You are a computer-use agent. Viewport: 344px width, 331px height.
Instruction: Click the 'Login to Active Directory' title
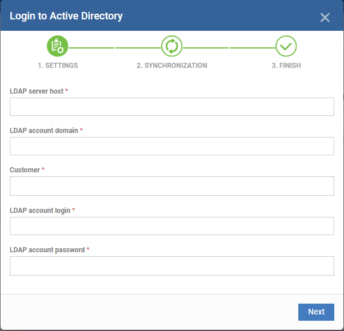pos(66,16)
